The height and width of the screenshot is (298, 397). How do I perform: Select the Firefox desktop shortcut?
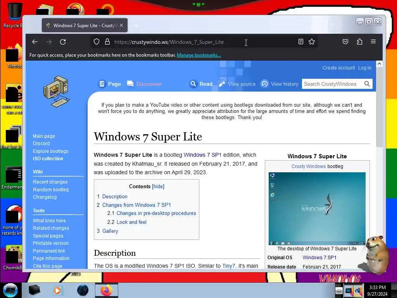[13, 56]
